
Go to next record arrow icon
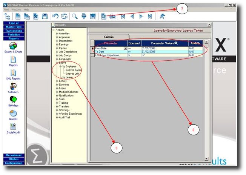tap(141, 16)
